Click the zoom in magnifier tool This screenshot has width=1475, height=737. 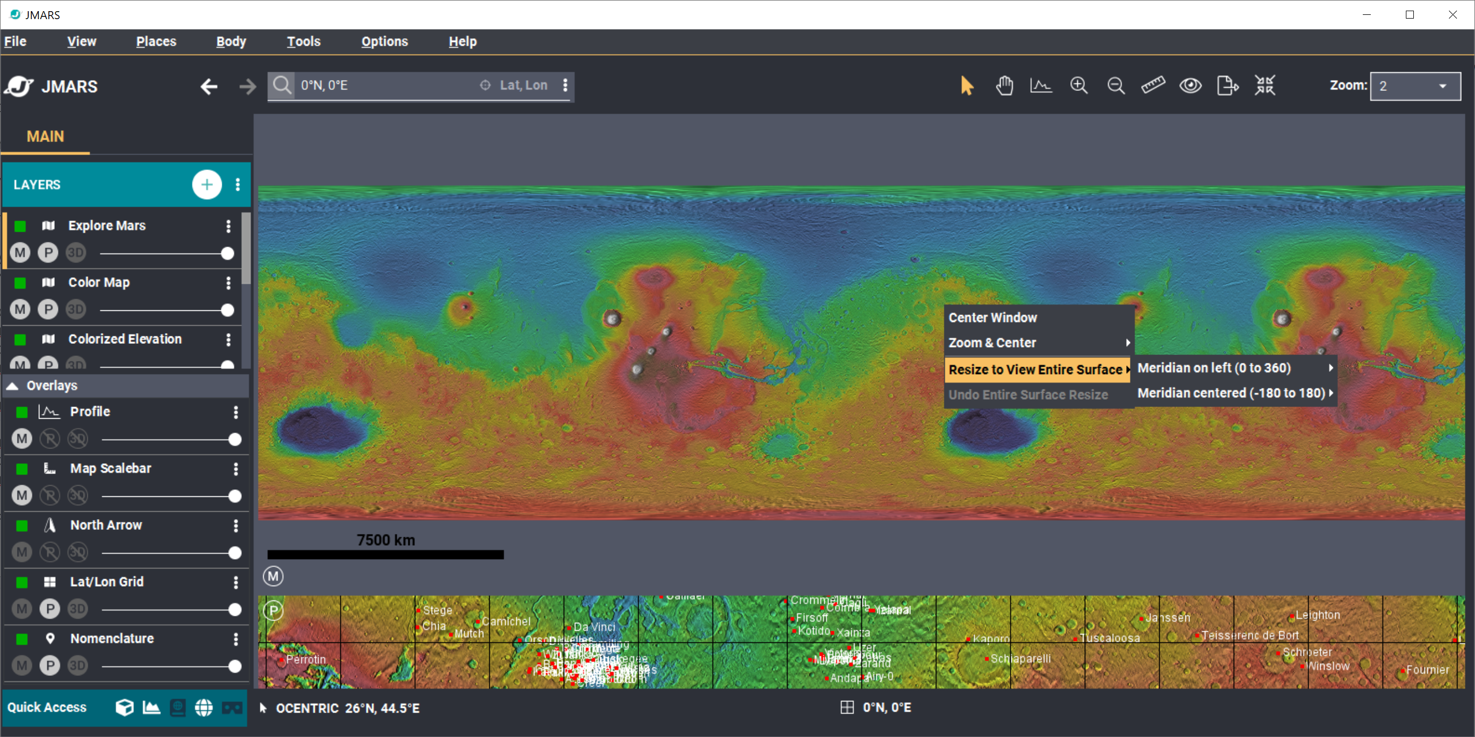(x=1079, y=86)
